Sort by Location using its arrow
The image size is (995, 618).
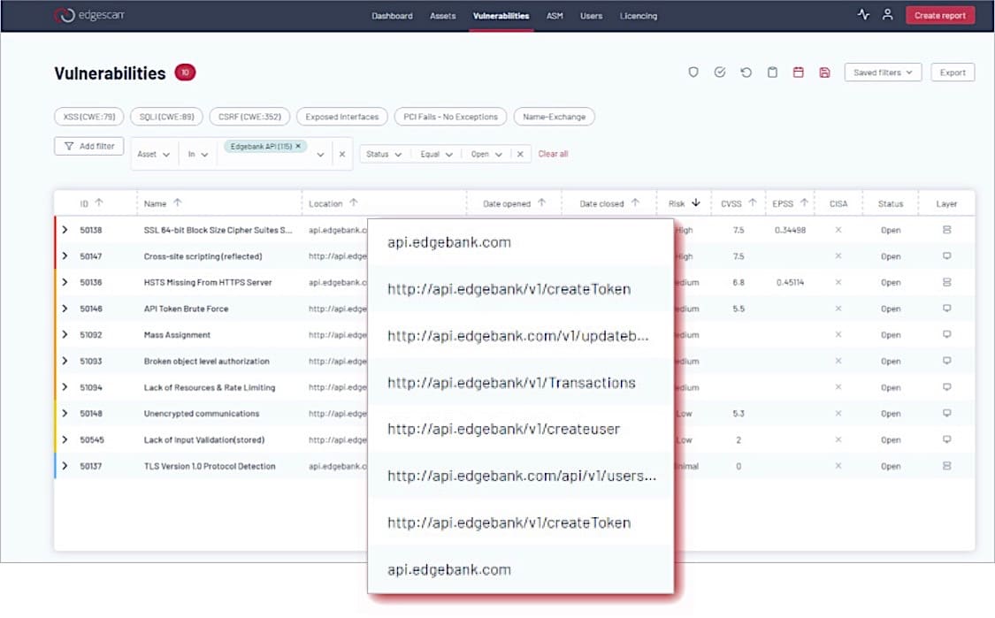tap(354, 203)
